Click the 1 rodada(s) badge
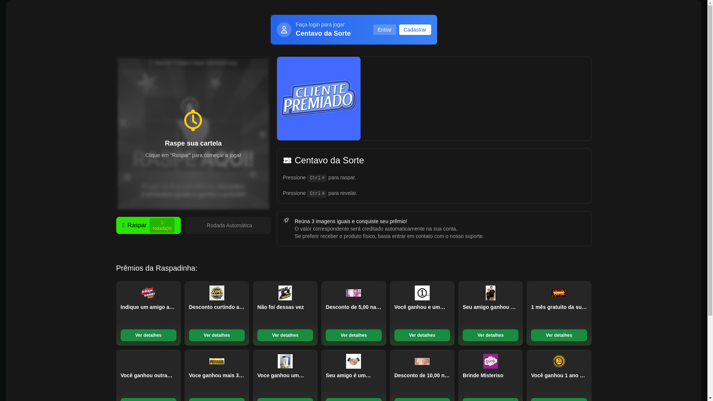 click(162, 225)
